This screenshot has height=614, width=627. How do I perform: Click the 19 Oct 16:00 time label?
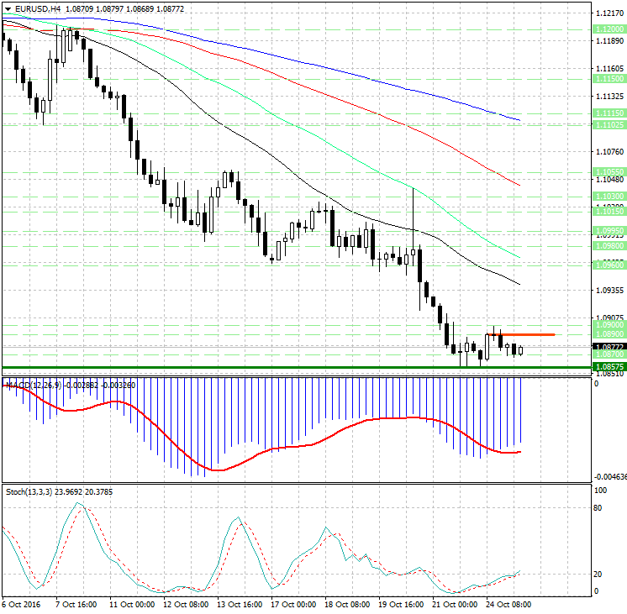click(x=399, y=604)
